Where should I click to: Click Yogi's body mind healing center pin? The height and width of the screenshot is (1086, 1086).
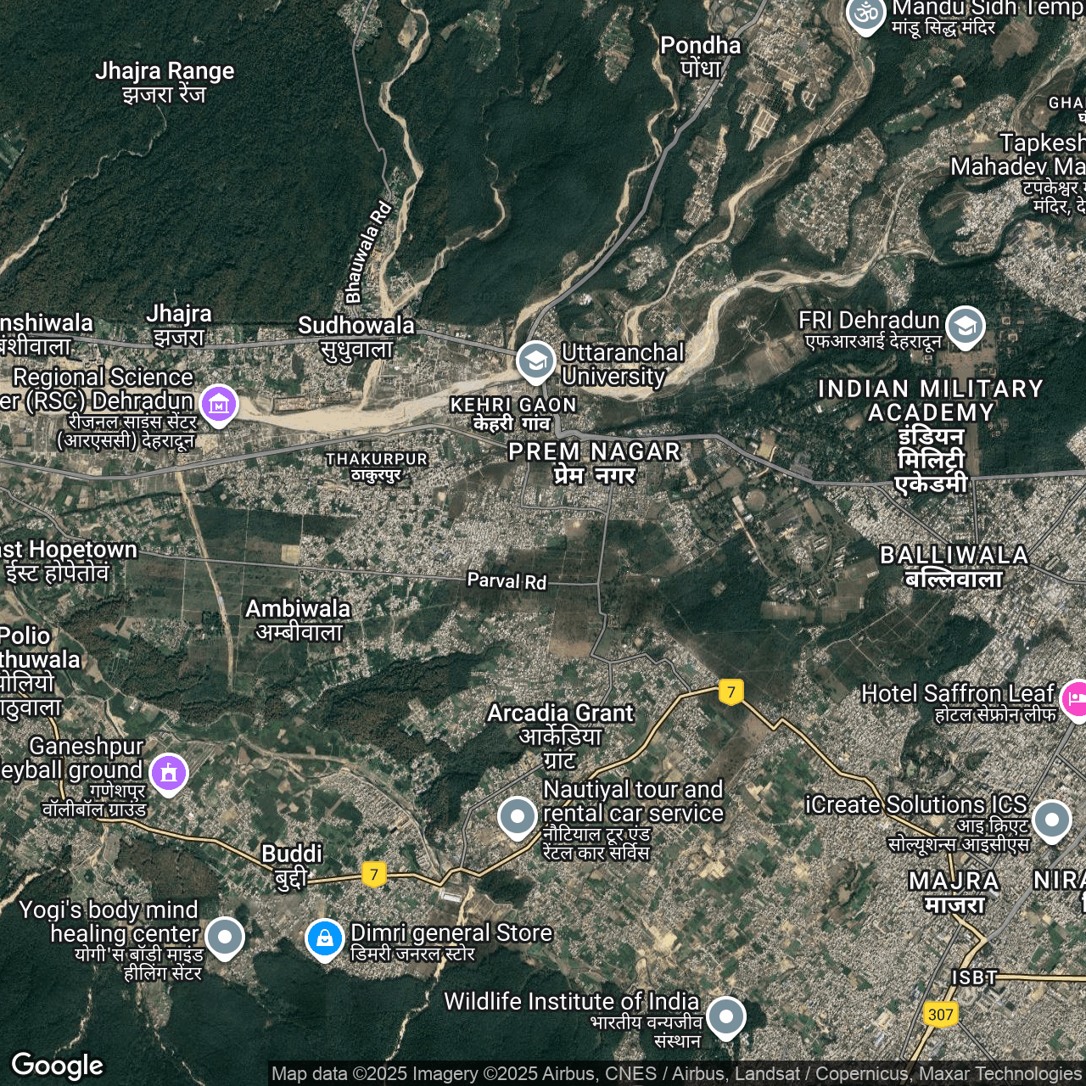225,936
